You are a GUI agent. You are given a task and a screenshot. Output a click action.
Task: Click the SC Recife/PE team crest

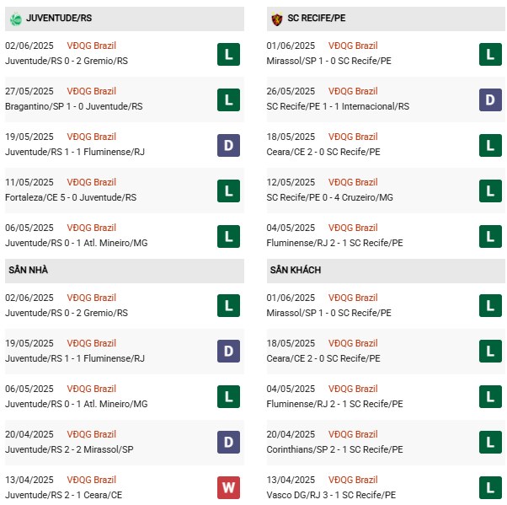click(x=277, y=18)
